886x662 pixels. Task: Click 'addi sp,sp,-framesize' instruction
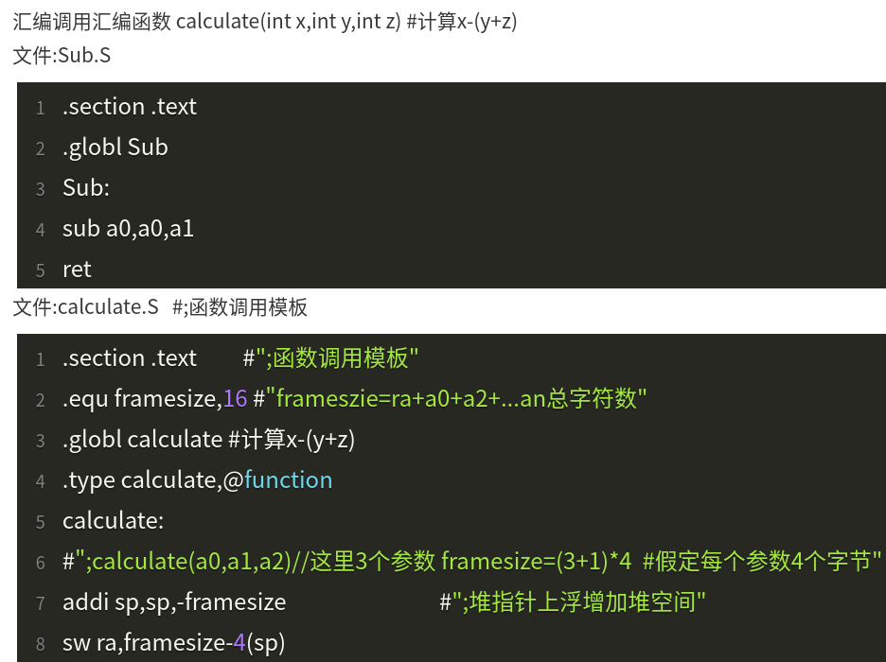174,602
